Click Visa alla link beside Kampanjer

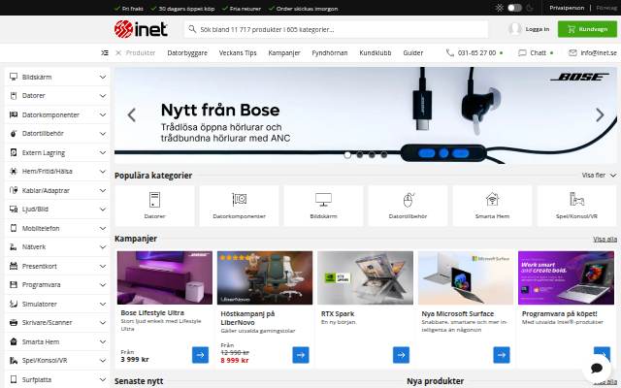pyautogui.click(x=605, y=239)
